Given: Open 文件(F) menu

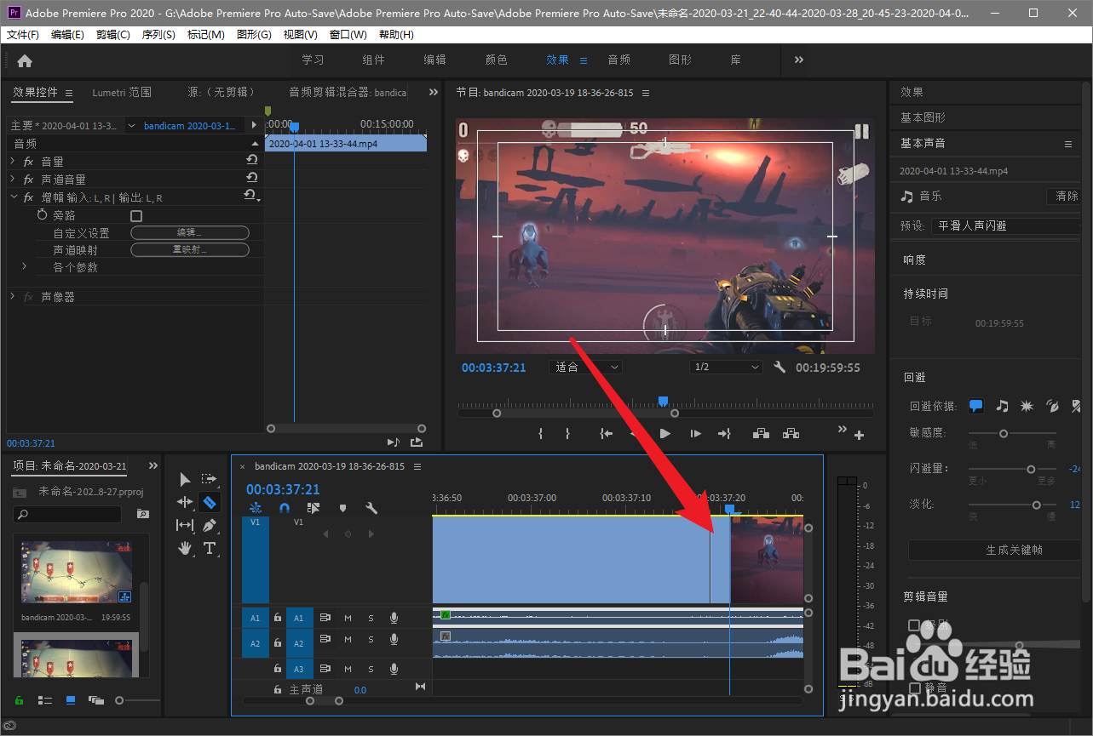Looking at the screenshot, I should [23, 35].
